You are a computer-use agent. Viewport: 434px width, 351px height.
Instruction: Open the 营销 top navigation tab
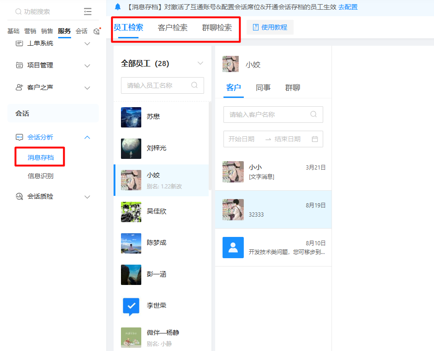pyautogui.click(x=30, y=31)
